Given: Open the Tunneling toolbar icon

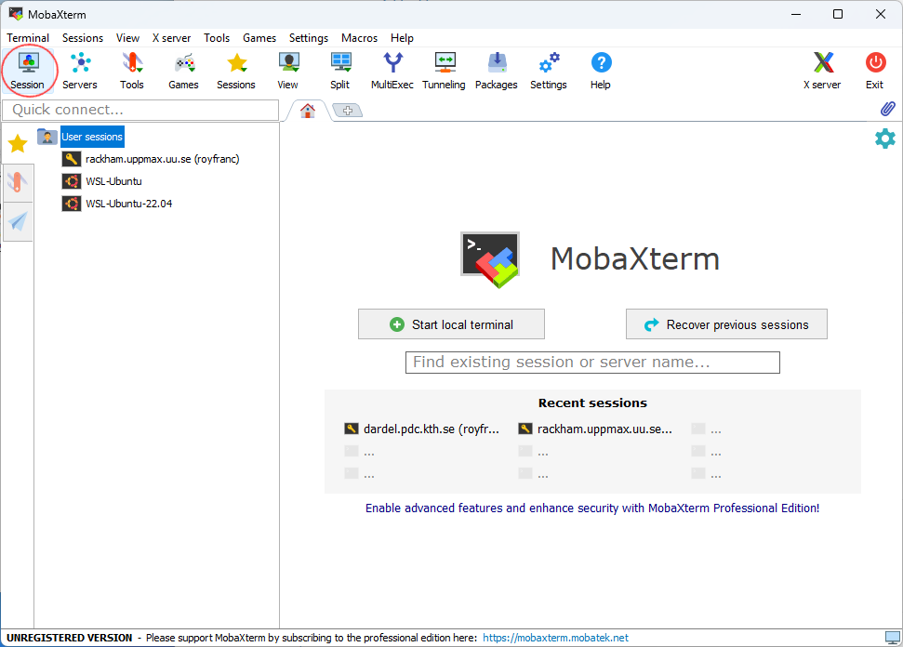Looking at the screenshot, I should coord(444,71).
